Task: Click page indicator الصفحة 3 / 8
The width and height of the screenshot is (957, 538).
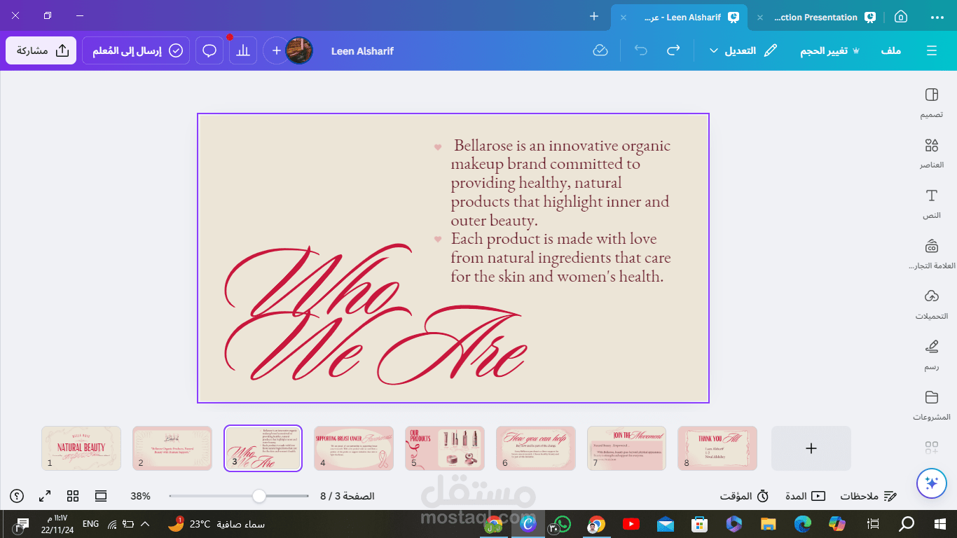Action: point(347,496)
